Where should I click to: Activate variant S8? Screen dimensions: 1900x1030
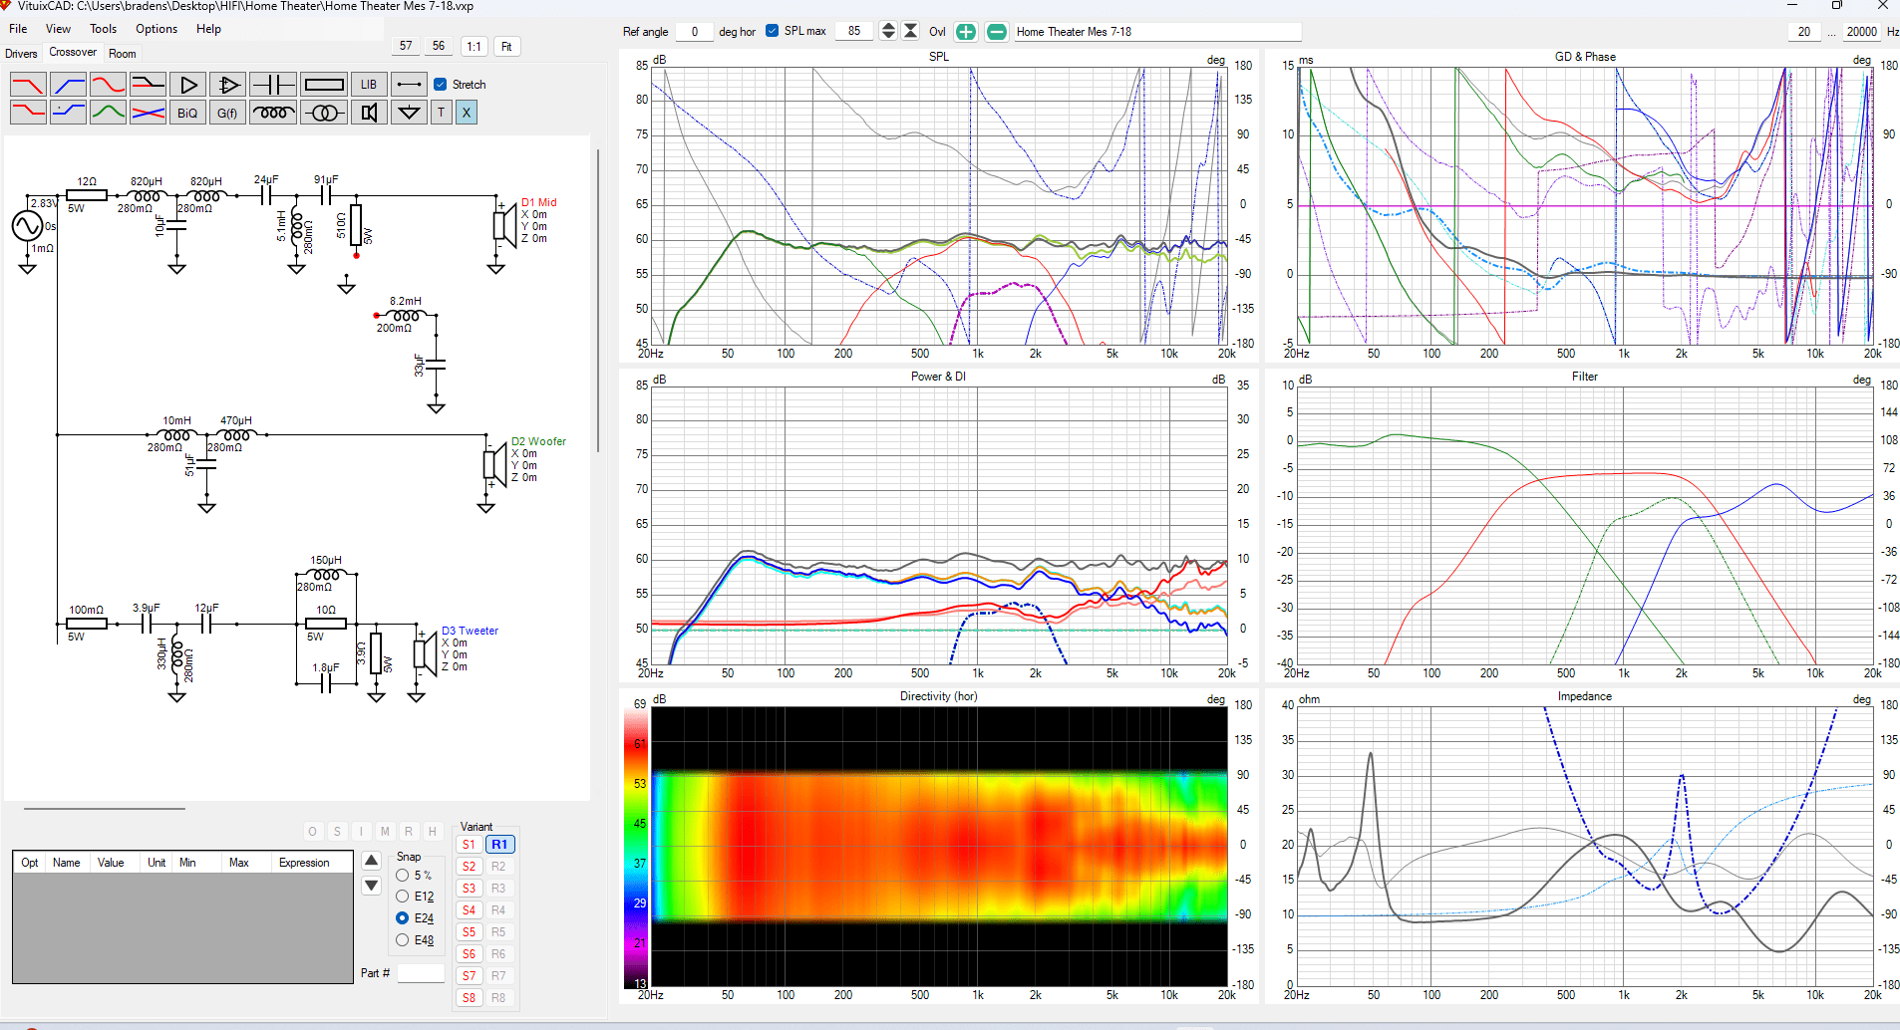point(470,998)
